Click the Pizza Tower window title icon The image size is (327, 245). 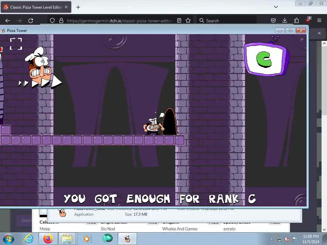[3, 30]
